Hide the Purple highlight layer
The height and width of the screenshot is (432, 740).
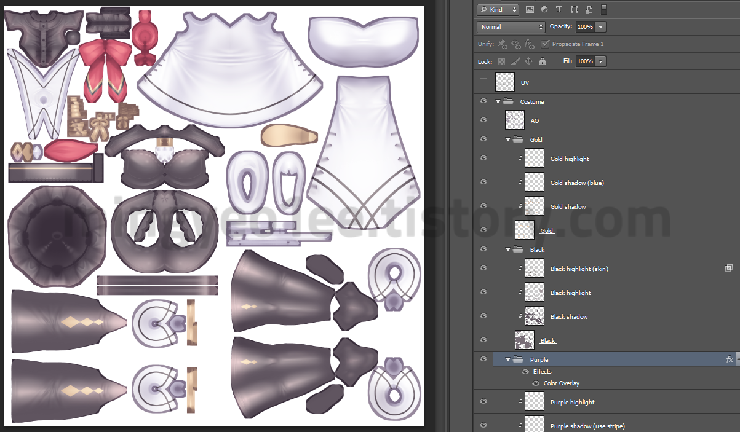[x=483, y=402]
